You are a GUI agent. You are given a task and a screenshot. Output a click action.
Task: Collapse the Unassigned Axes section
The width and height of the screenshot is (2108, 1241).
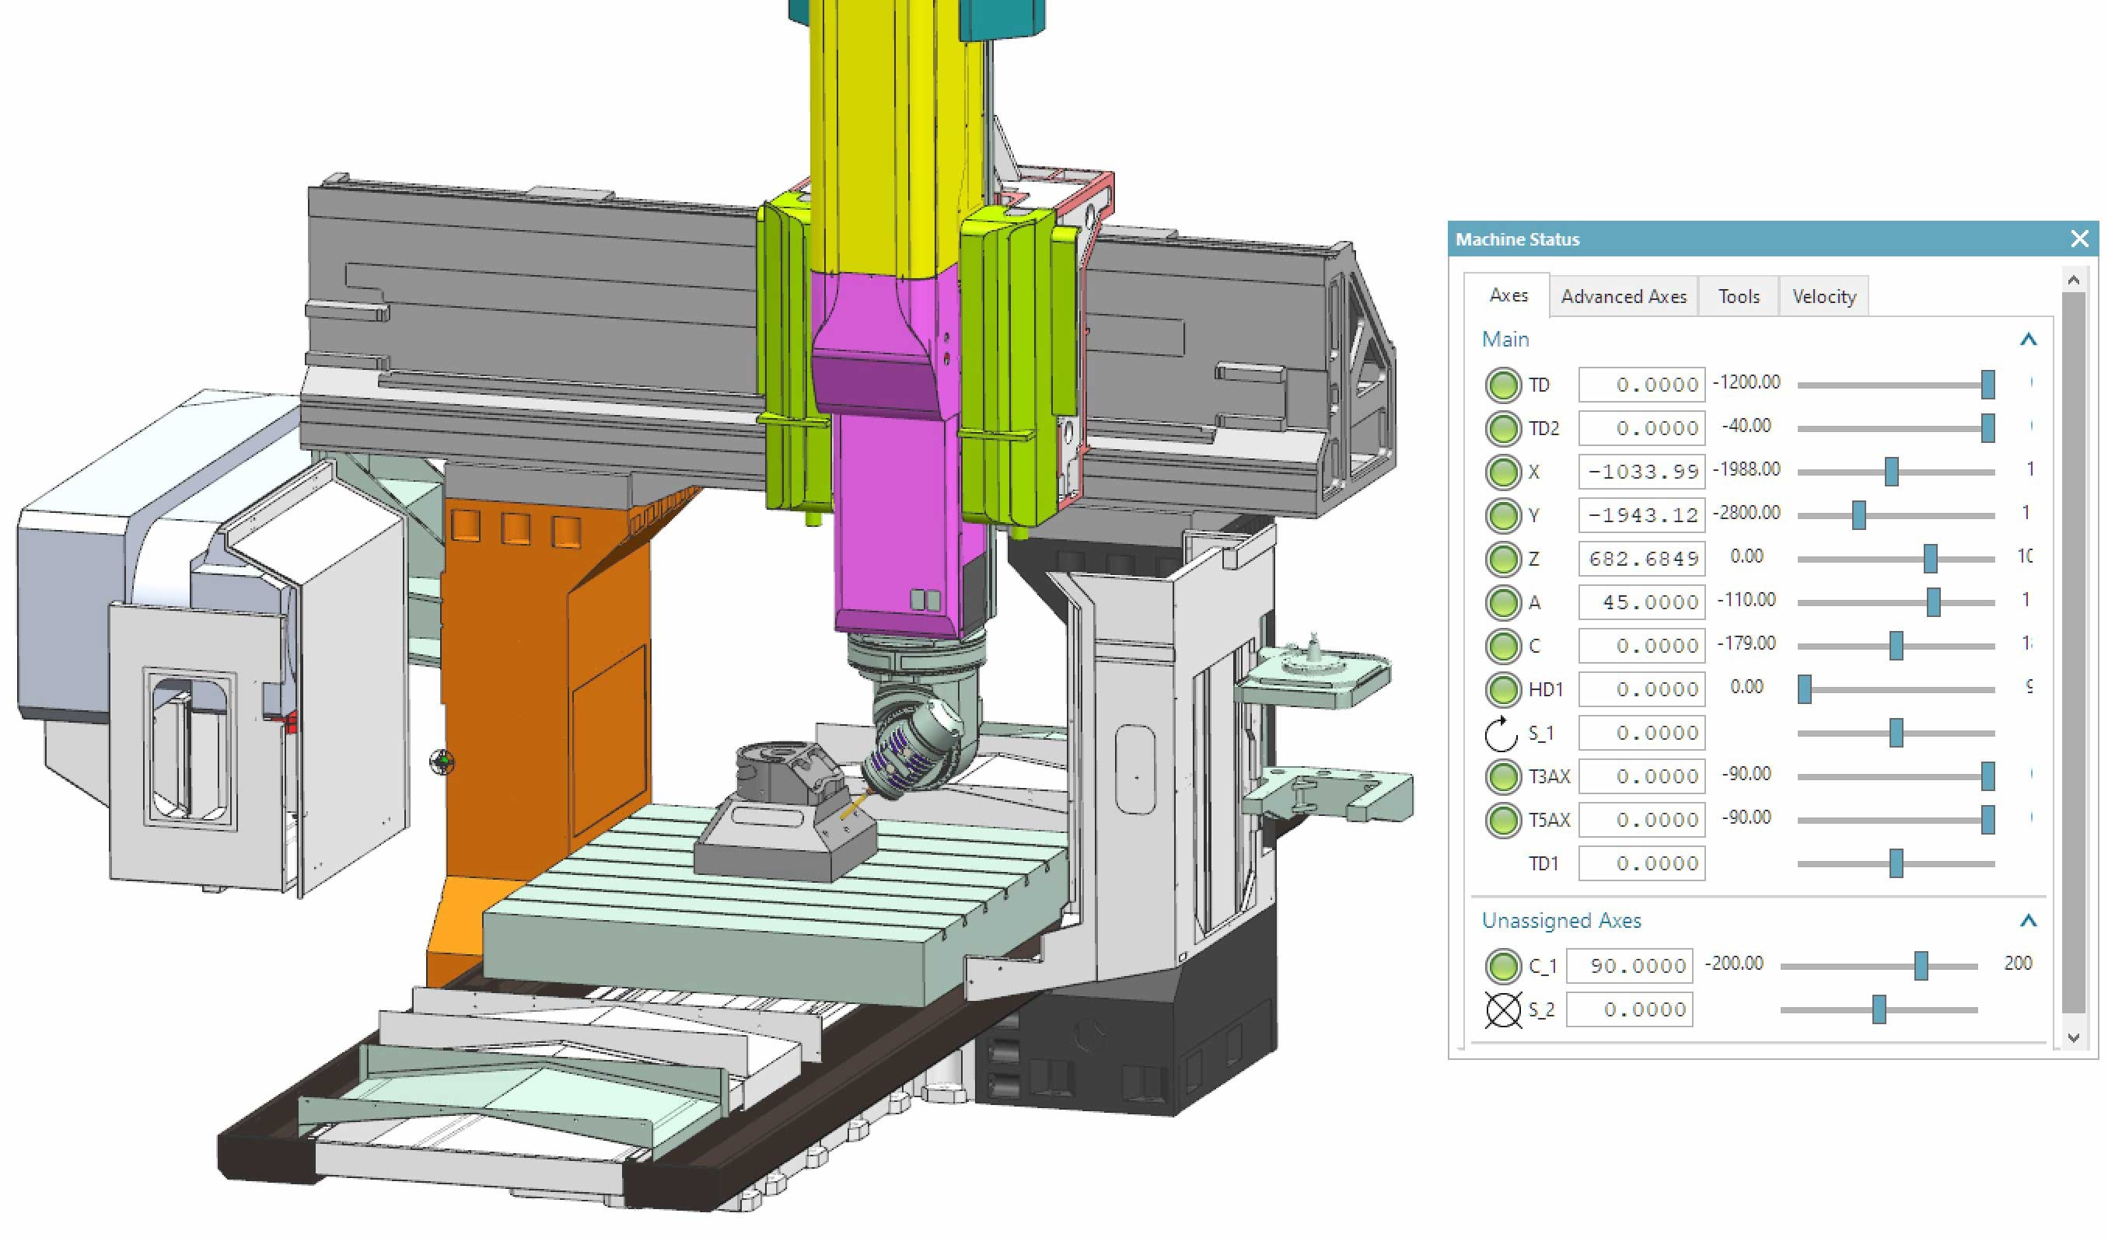pyautogui.click(x=2028, y=921)
